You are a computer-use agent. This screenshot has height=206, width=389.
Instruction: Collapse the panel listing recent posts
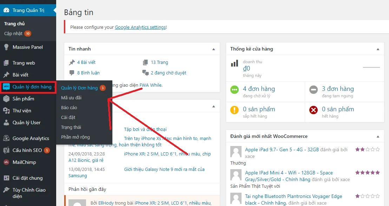coord(213,106)
